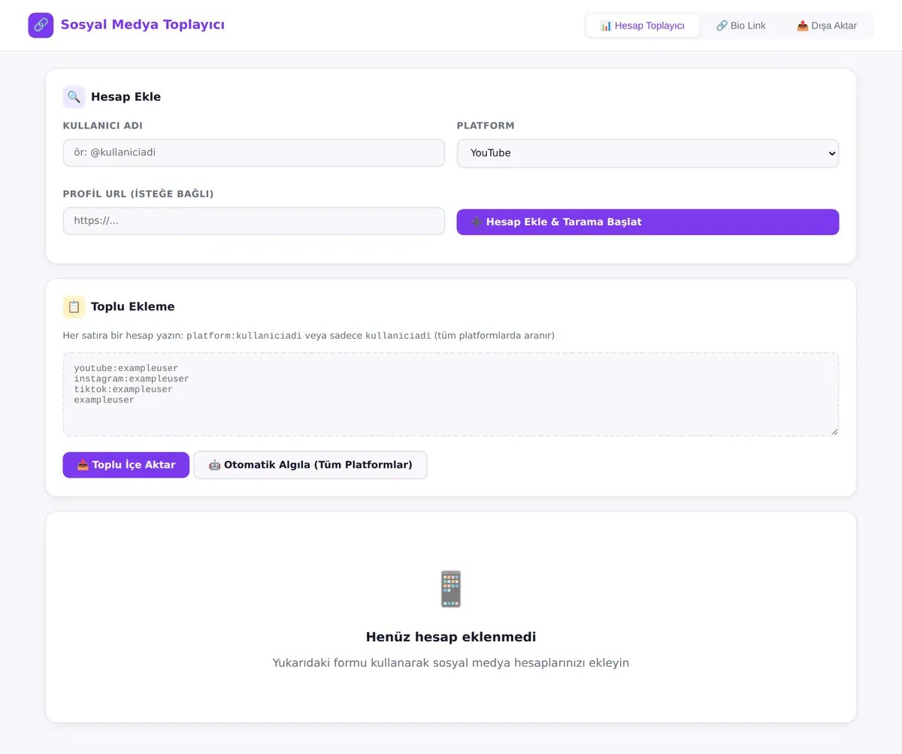Click the Toplu İçe Aktar button
This screenshot has width=902, height=754.
(126, 465)
